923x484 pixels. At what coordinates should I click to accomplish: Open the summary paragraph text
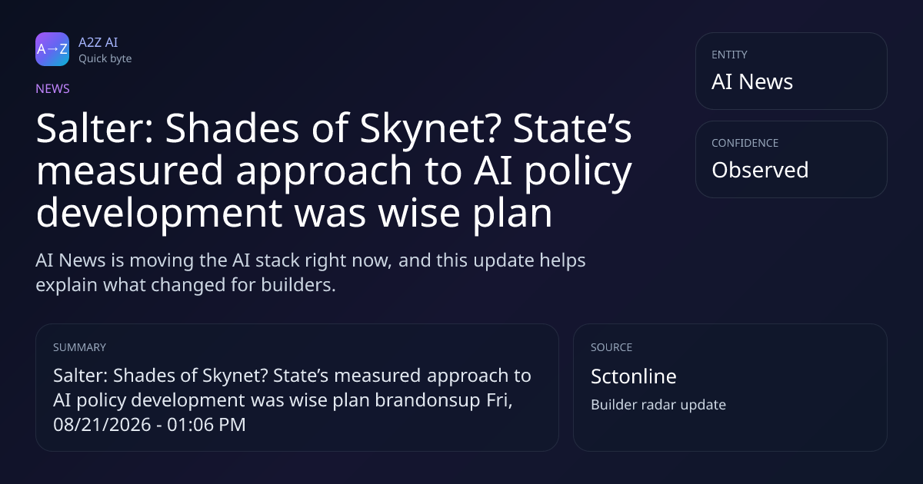tap(292, 399)
